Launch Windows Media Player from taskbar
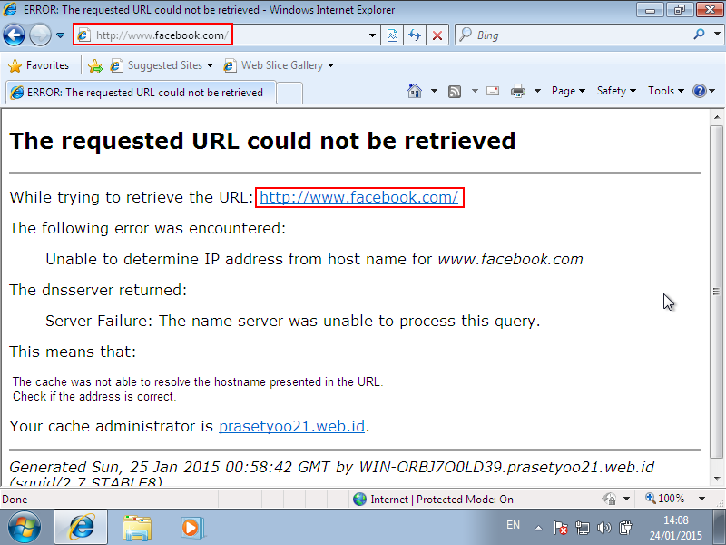The height and width of the screenshot is (545, 726). tap(191, 528)
